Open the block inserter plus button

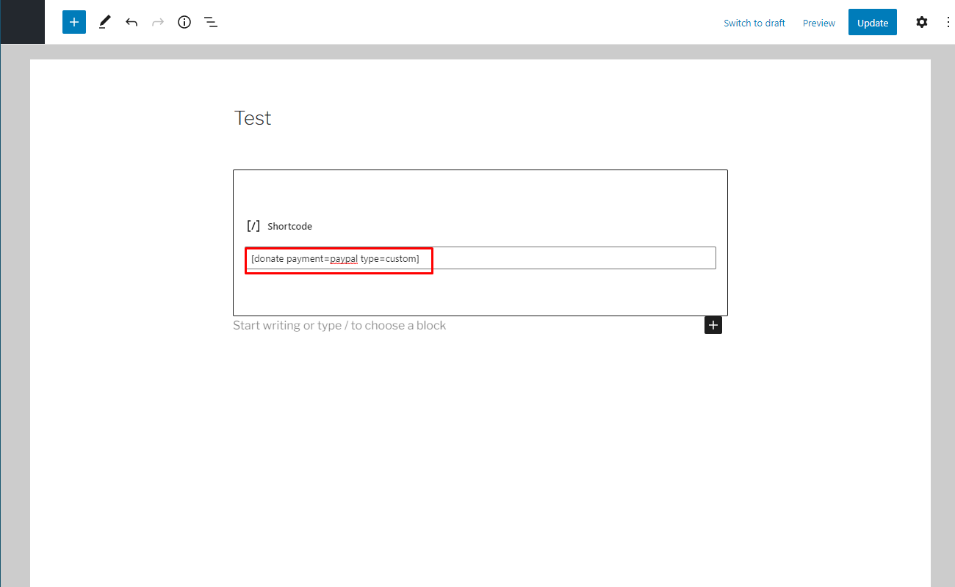point(74,22)
